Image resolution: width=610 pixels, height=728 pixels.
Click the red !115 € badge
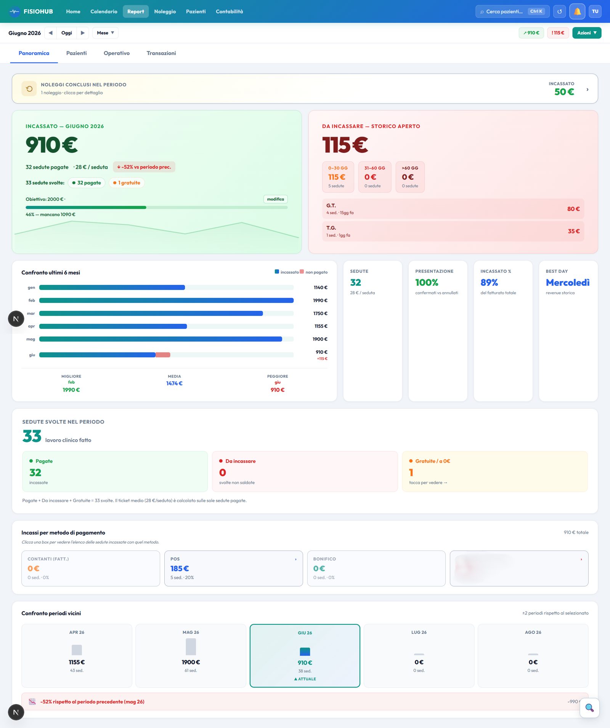click(x=558, y=33)
